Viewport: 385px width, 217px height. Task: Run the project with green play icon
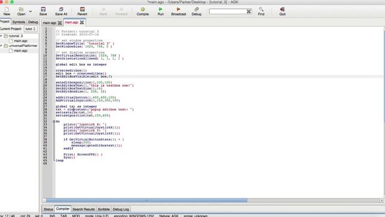click(161, 11)
